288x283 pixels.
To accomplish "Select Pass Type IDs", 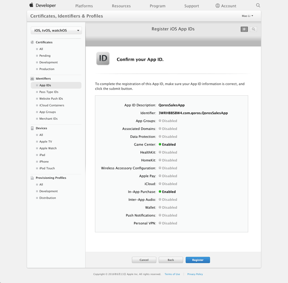I will (x=49, y=92).
